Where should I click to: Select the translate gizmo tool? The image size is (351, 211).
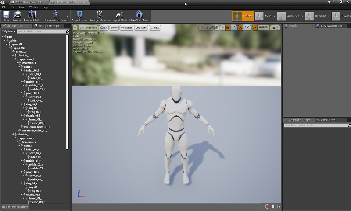[x=201, y=28]
